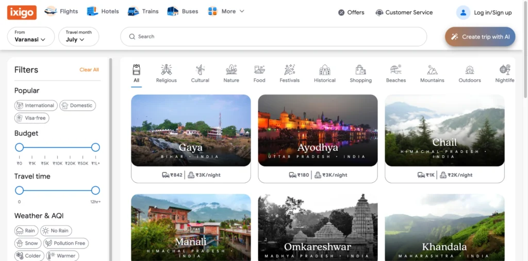Click the Budget slider minimum handle
The width and height of the screenshot is (528, 261).
pos(19,147)
